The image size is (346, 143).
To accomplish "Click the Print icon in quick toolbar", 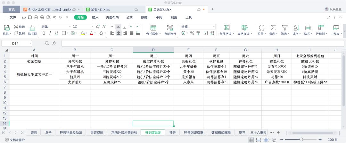I will [42, 17].
